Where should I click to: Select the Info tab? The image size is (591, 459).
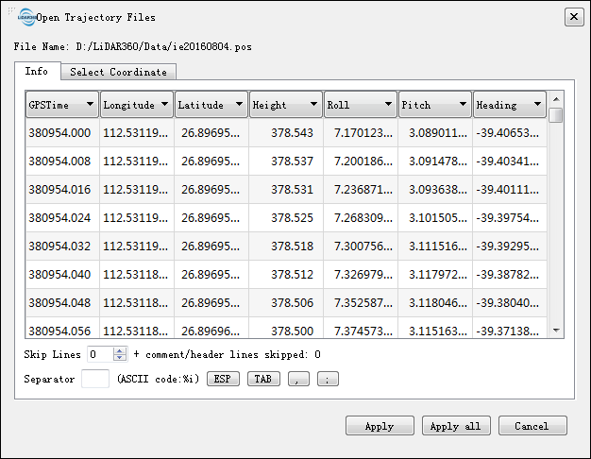37,72
